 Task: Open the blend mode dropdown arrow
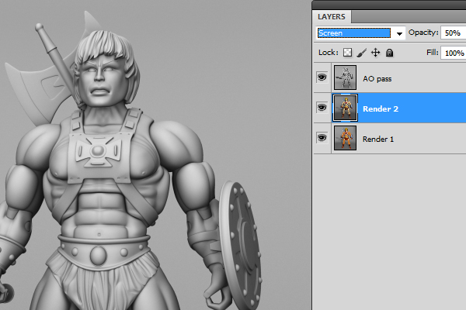click(x=400, y=33)
